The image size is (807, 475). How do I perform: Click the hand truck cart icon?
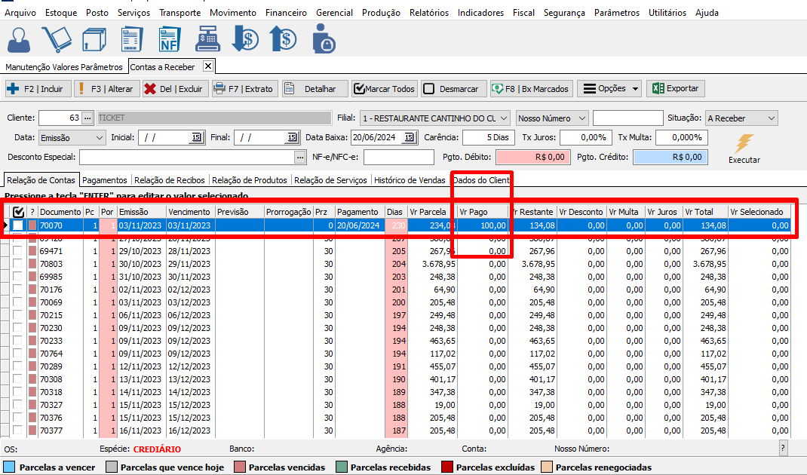[57, 39]
